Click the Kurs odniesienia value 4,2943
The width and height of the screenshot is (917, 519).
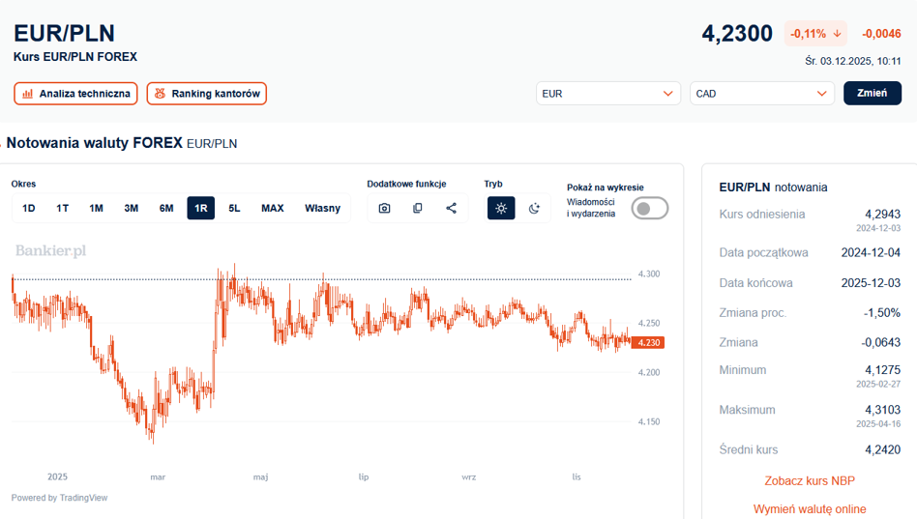coord(882,214)
